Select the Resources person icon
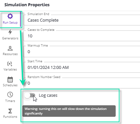Image resolution: width=140 pixels, height=124 pixels. 10,48
